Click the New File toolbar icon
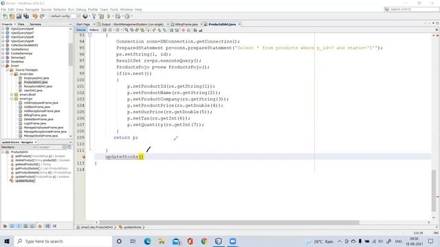Viewport: 440px width, 247px height. [x=5, y=16]
